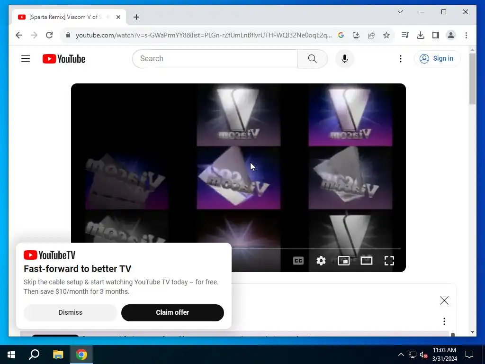
Task: Open the YouTube guide hamburger menu
Action: (x=26, y=58)
